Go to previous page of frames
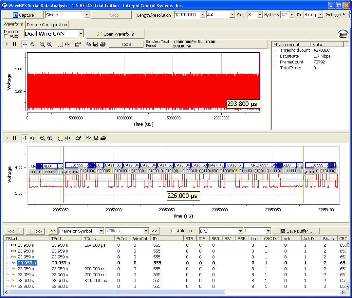This screenshot has height=298, width=352. [14, 231]
